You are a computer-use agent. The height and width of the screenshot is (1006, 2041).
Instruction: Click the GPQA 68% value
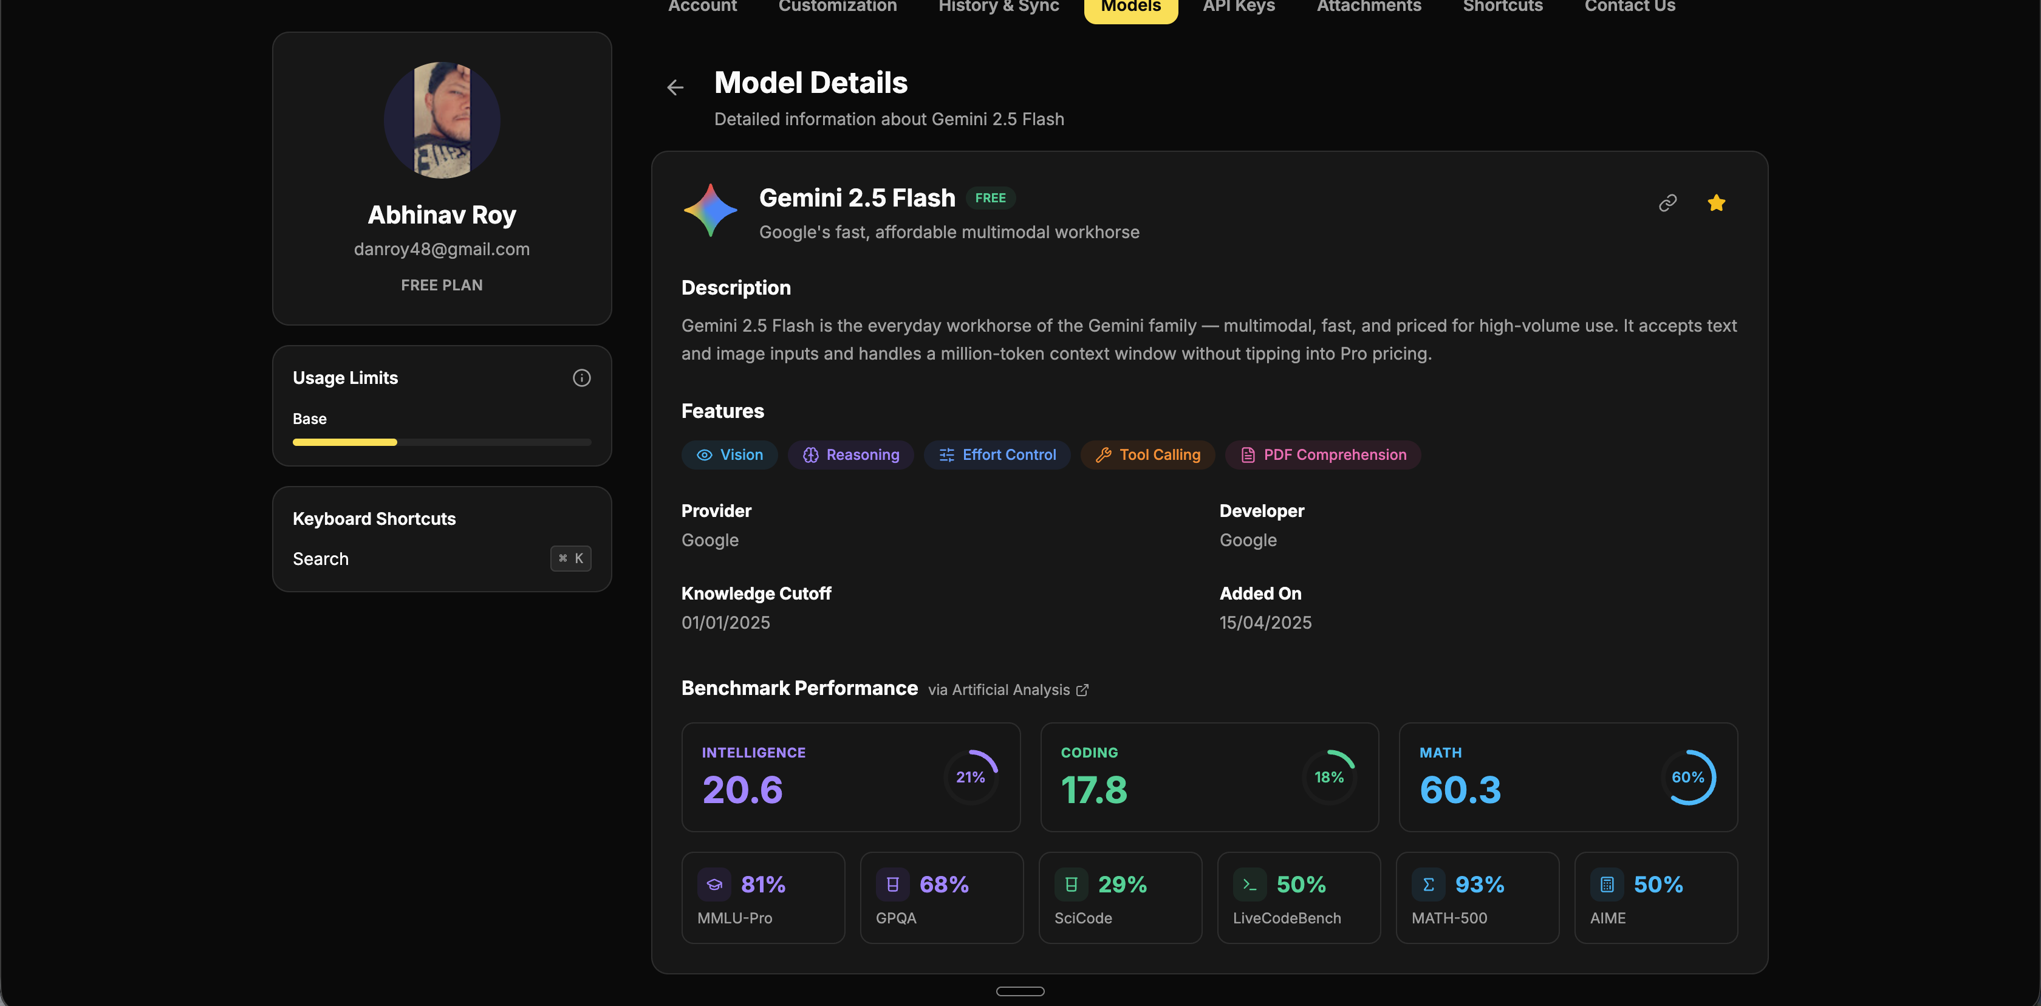[x=943, y=884]
